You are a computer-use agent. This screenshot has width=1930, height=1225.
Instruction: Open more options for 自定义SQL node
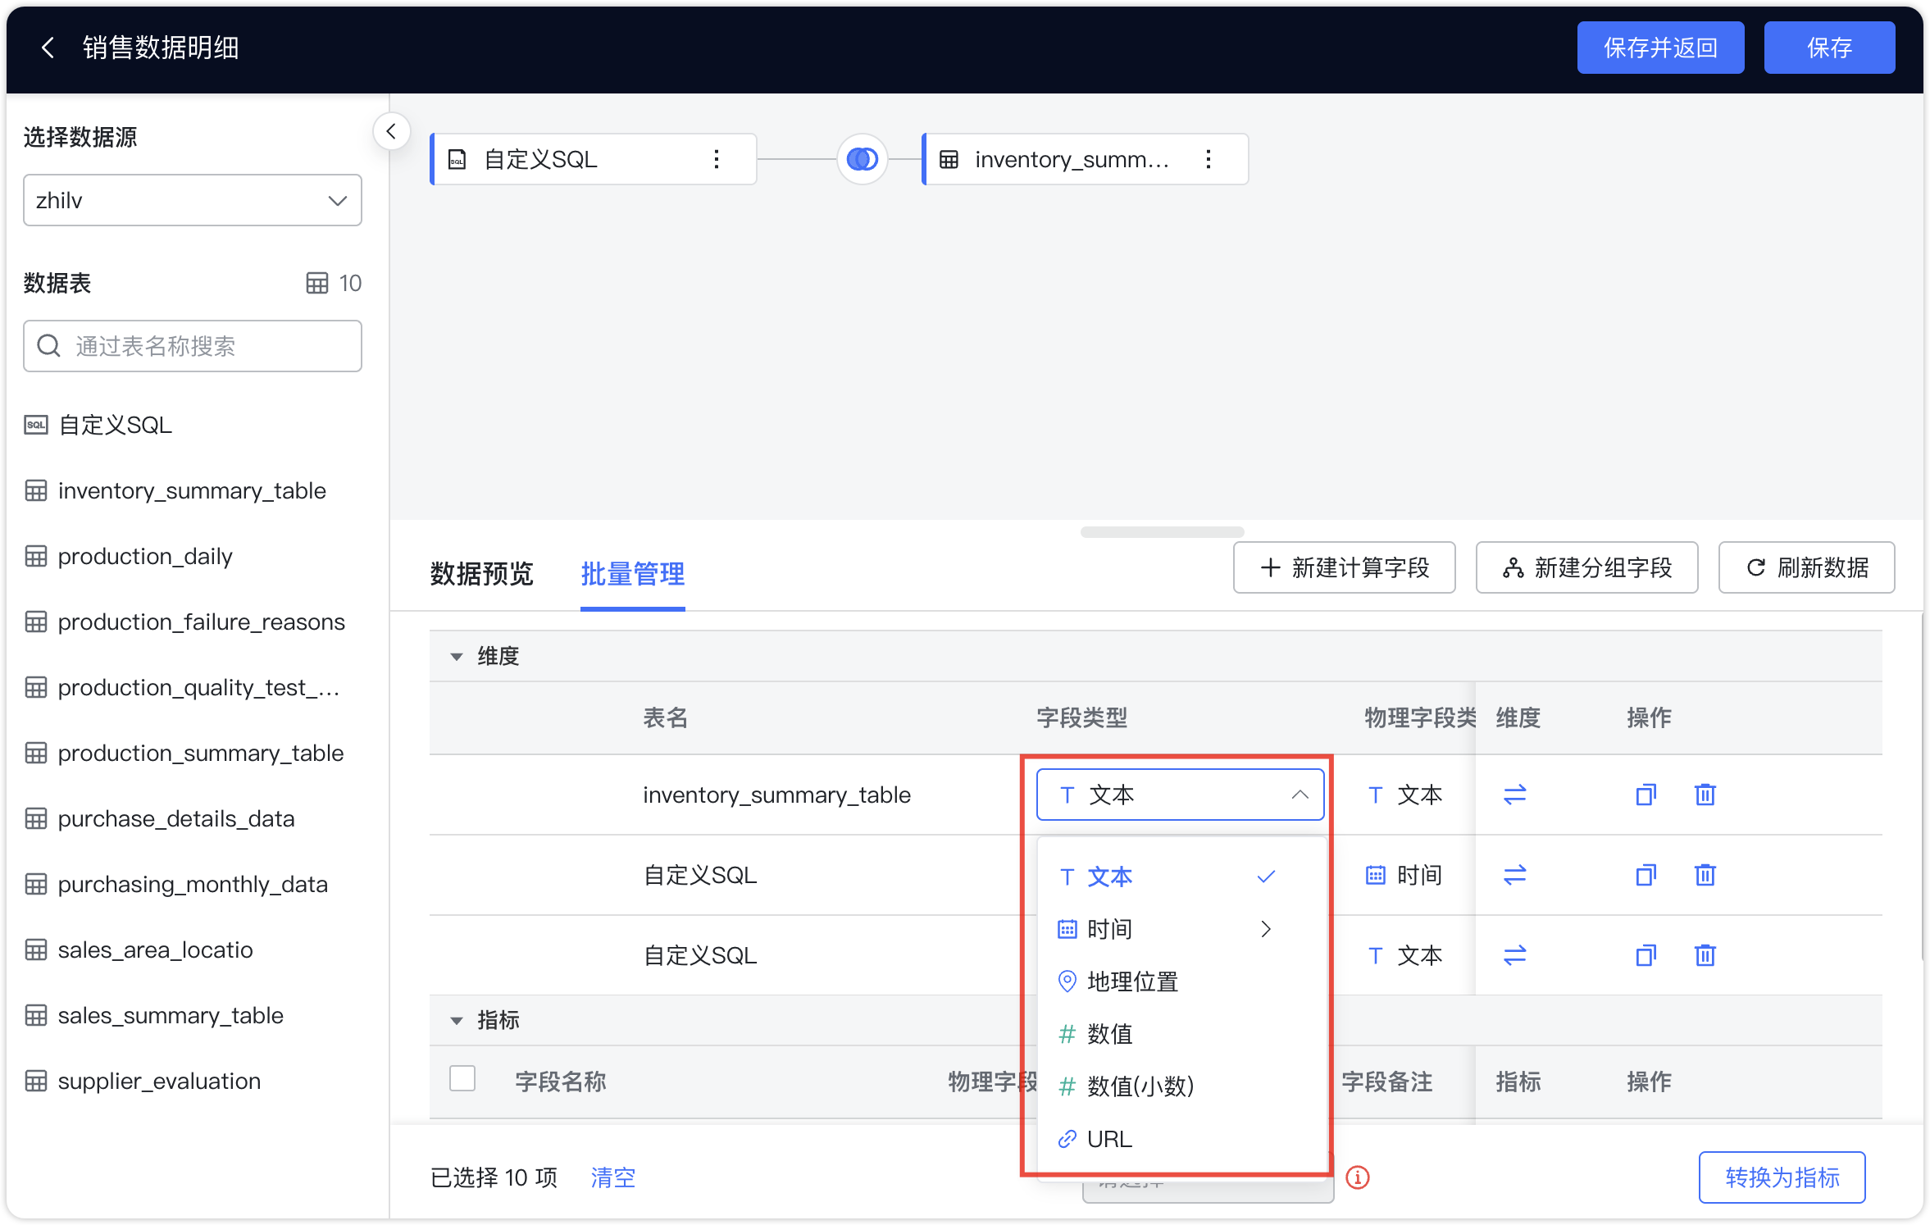(717, 159)
